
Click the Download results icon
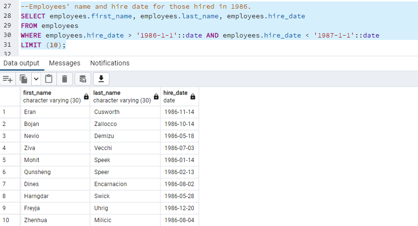[x=101, y=79]
